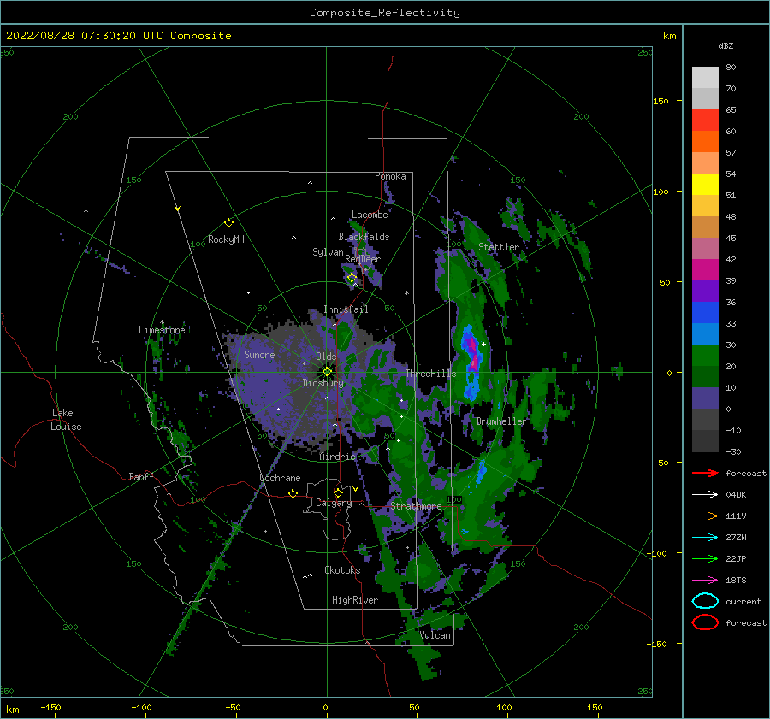Click the Calgary city label

[x=334, y=503]
